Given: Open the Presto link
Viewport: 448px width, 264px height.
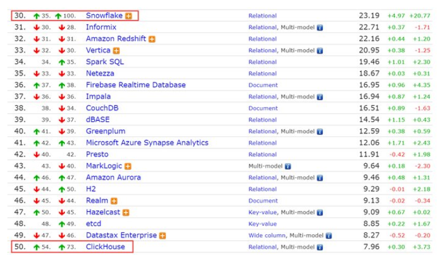Looking at the screenshot, I should tap(97, 154).
